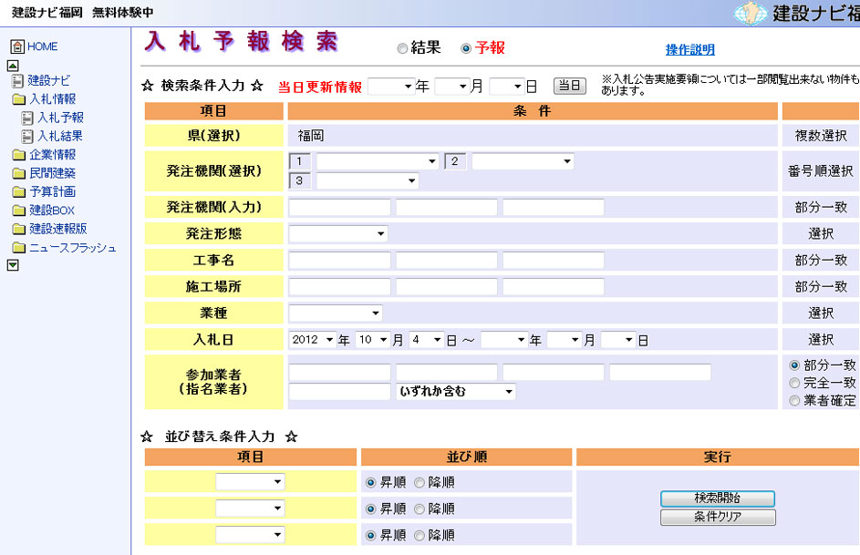Open the 入札日 end day dropdown
Viewport: 860px width, 555px height.
click(x=618, y=340)
